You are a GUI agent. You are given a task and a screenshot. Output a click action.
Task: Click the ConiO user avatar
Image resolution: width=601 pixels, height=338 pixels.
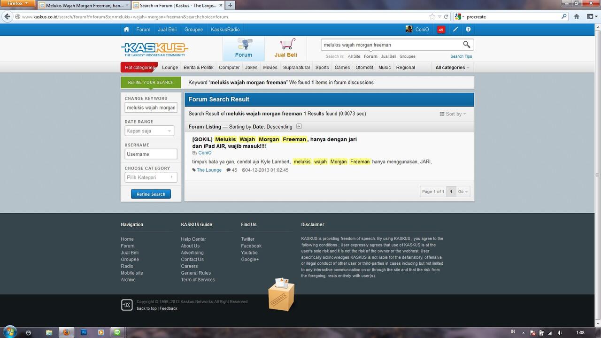(409, 29)
